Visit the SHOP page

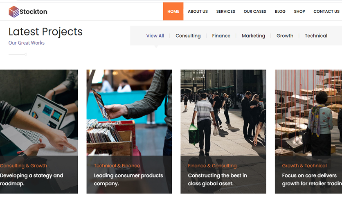(299, 11)
